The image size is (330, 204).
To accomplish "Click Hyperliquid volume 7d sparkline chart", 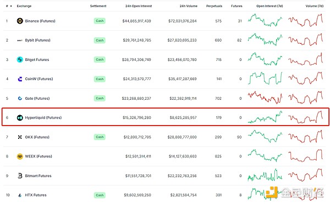I will (x=306, y=117).
